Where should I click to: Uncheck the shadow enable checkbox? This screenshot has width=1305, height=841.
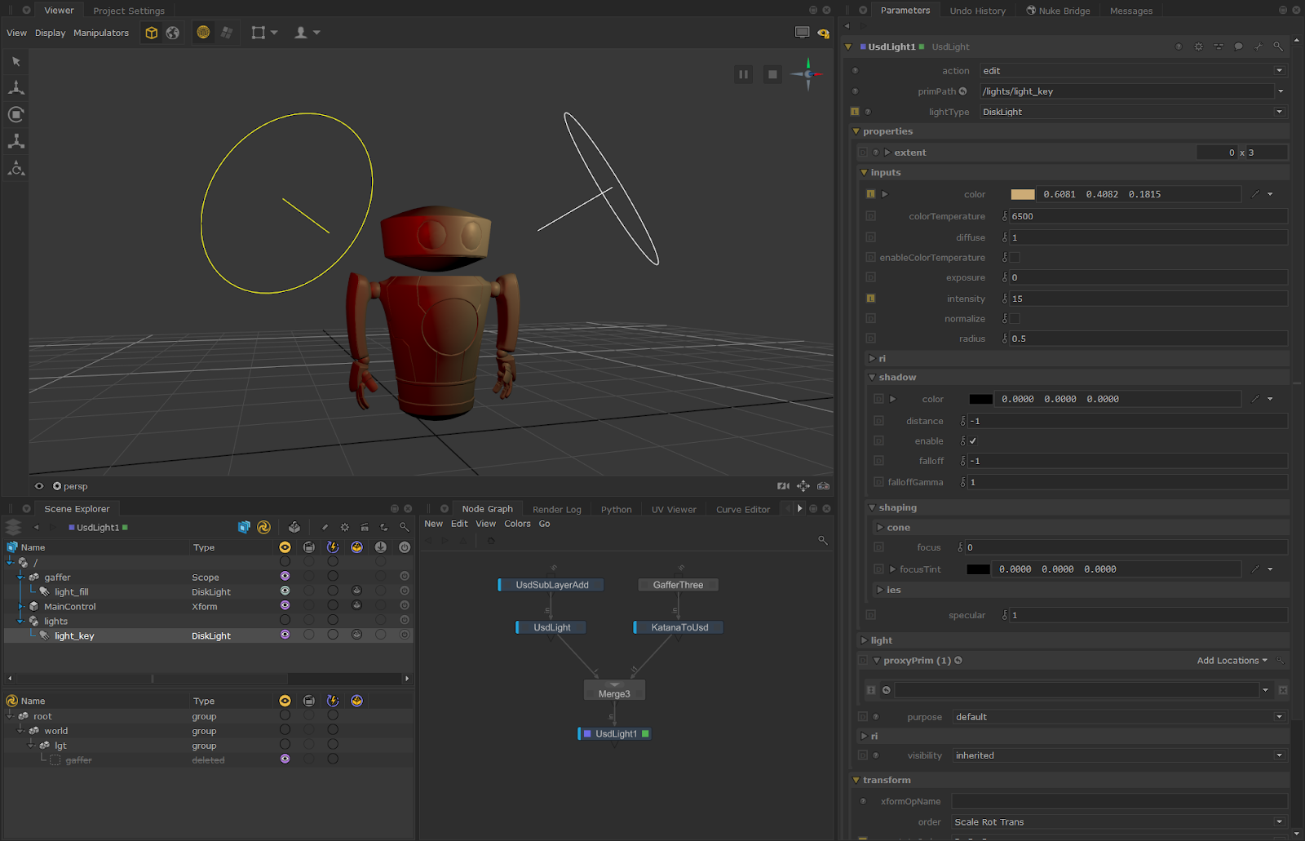(x=972, y=441)
